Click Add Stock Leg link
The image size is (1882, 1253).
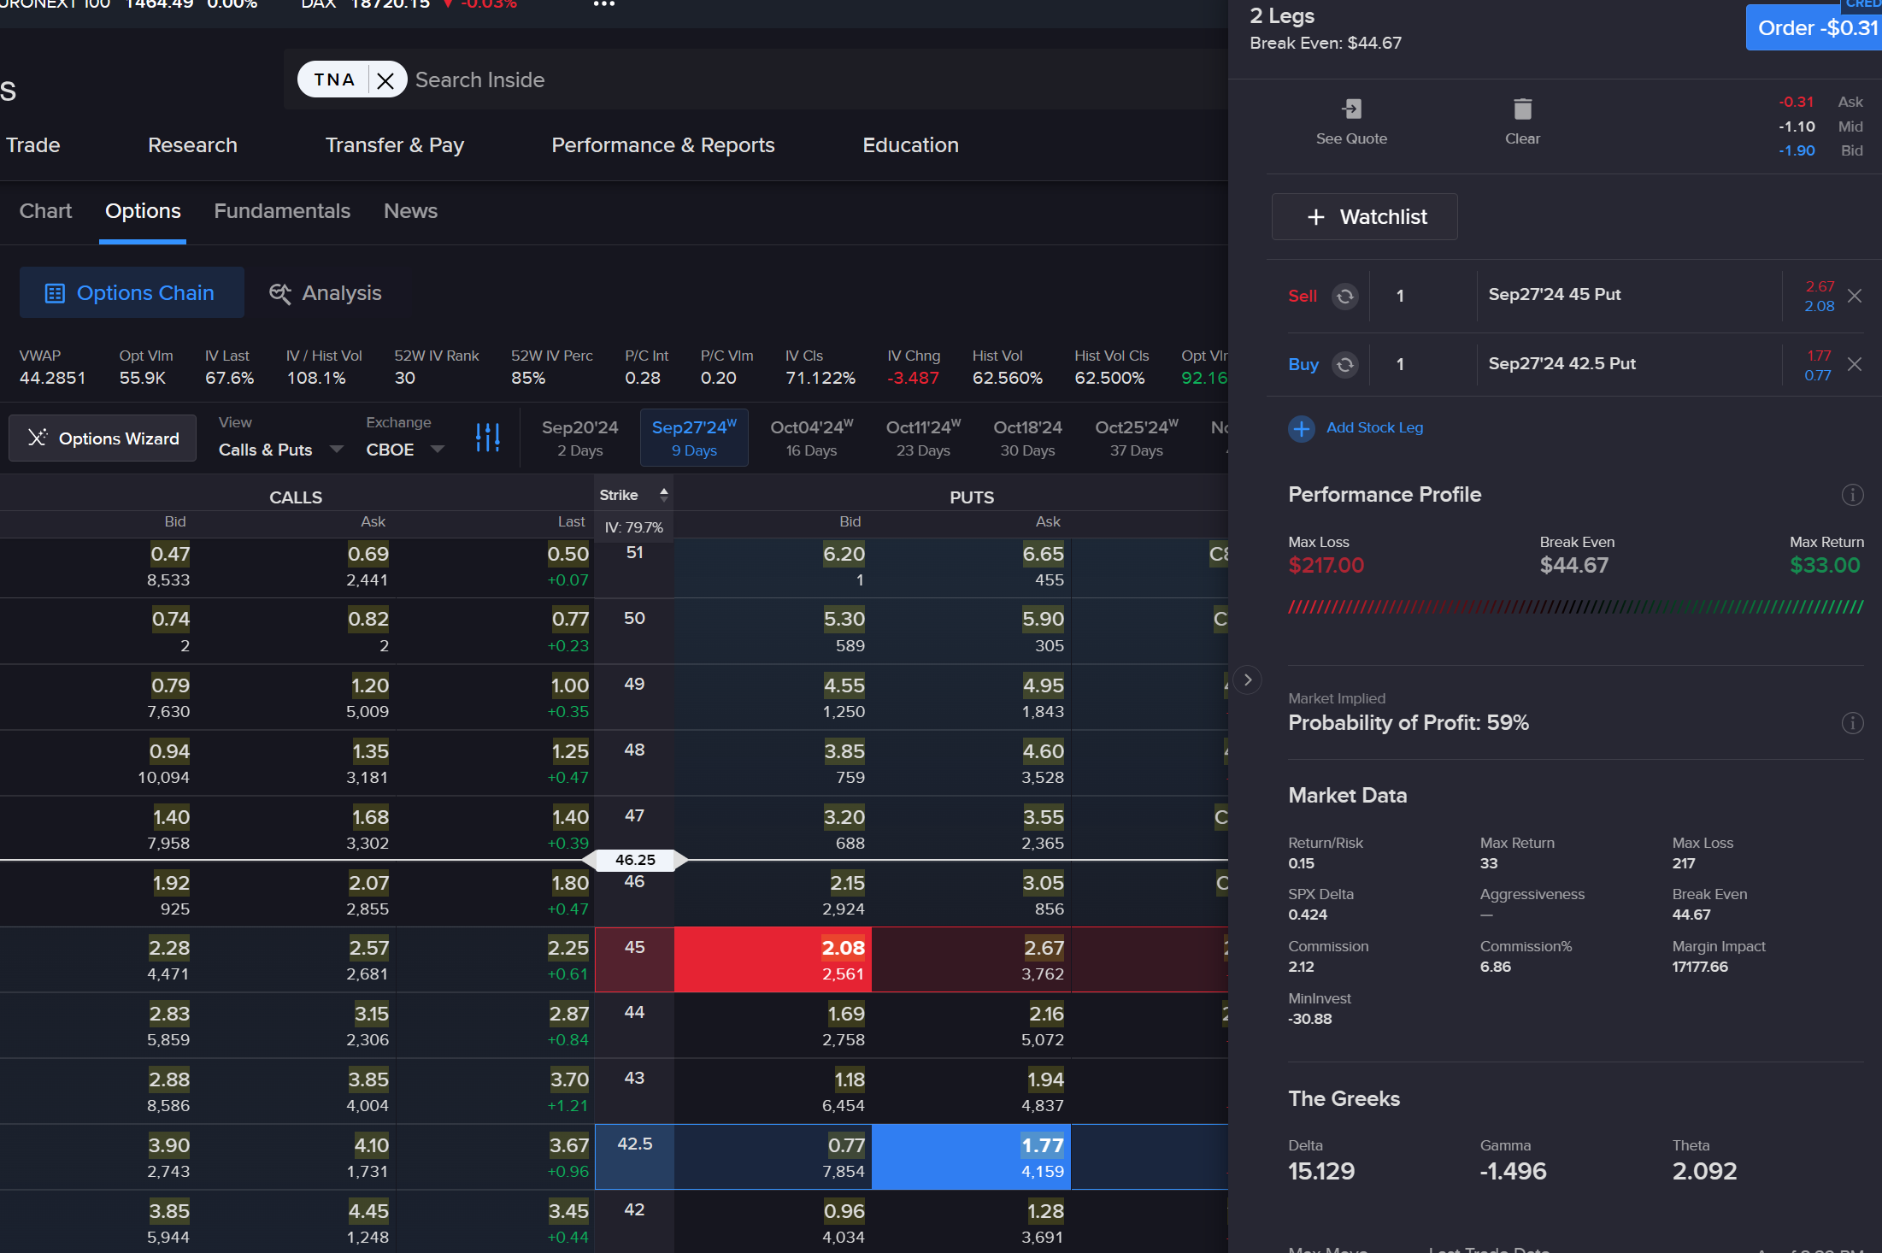1374,427
